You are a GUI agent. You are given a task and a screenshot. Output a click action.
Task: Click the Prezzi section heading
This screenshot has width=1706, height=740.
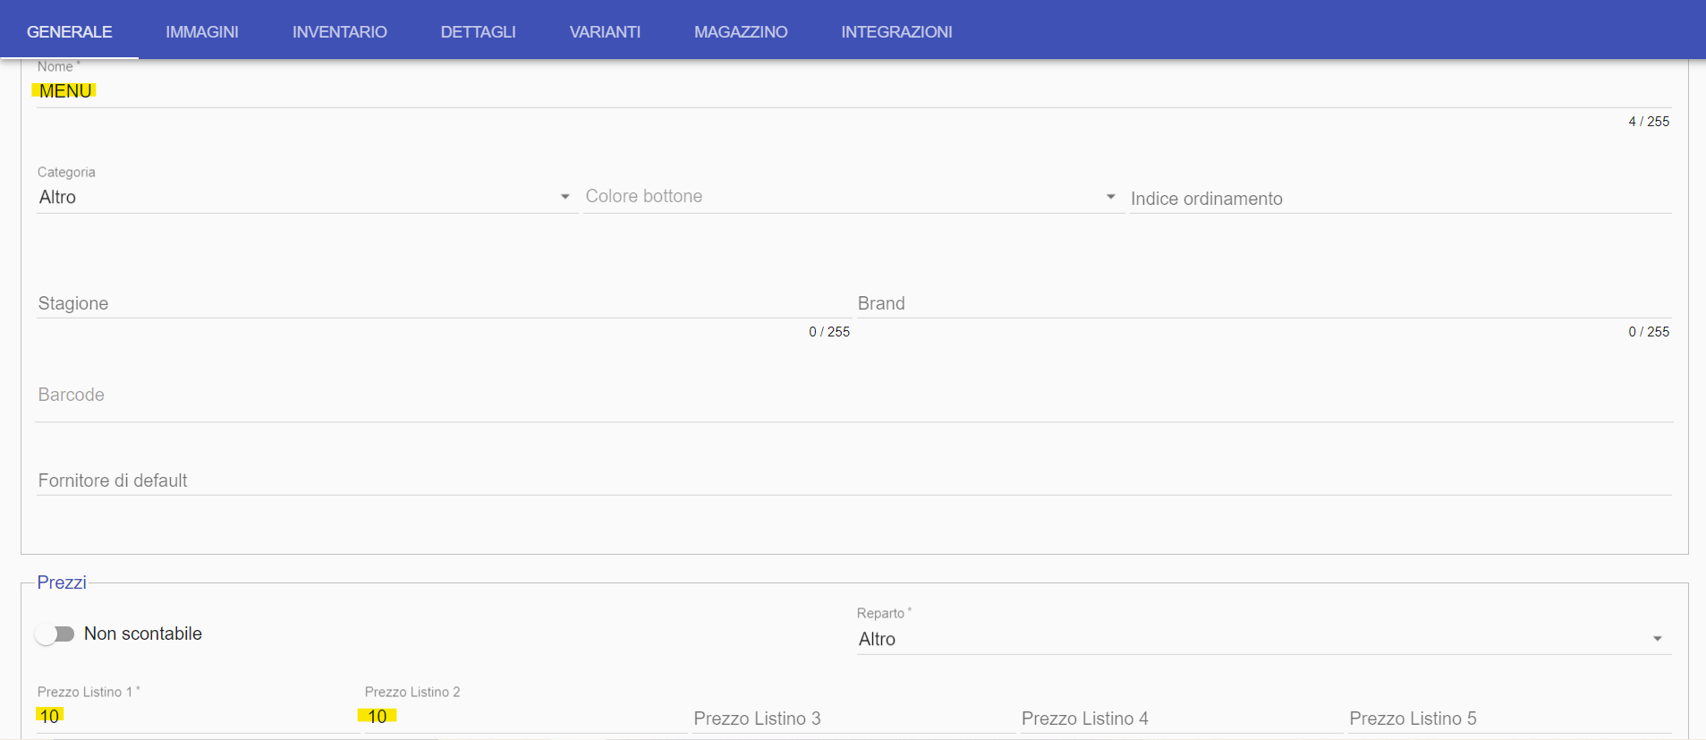pyautogui.click(x=62, y=583)
